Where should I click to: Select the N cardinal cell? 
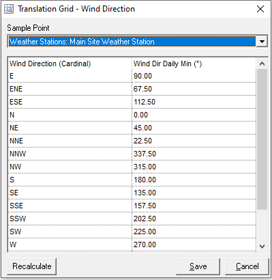pos(70,115)
